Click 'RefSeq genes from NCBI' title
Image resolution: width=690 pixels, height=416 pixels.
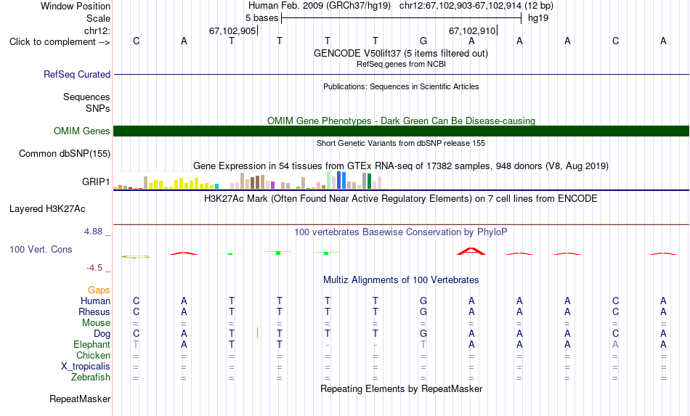pos(401,64)
